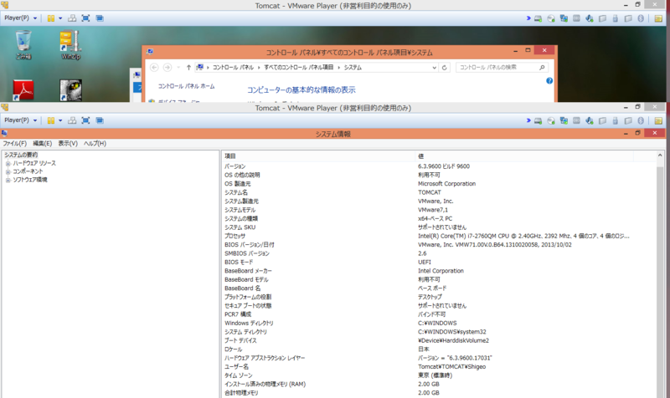Select the BIOS モード row
Image resolution: width=670 pixels, height=398 pixels.
[439, 262]
